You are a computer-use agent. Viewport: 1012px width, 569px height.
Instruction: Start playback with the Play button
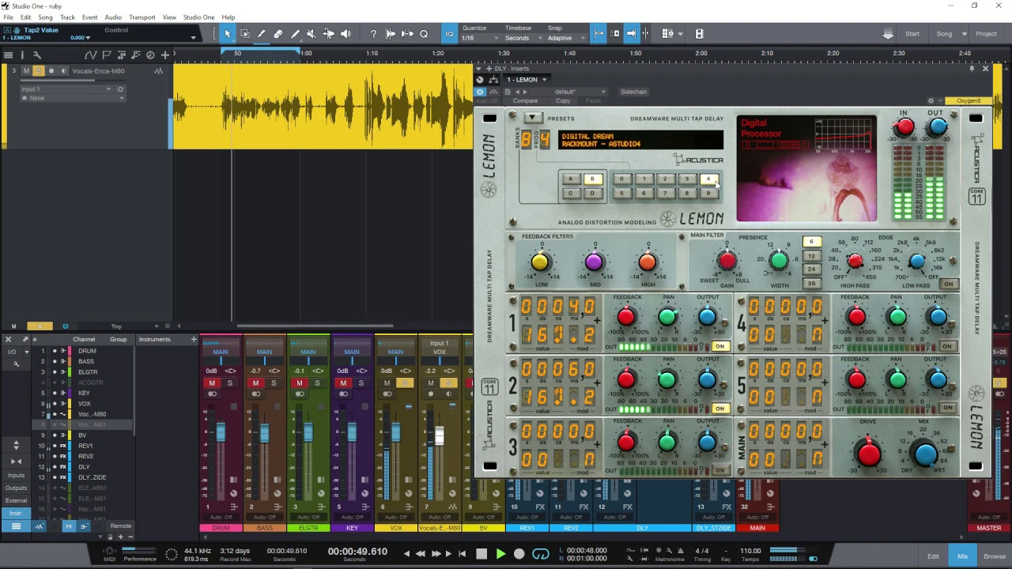coord(500,554)
